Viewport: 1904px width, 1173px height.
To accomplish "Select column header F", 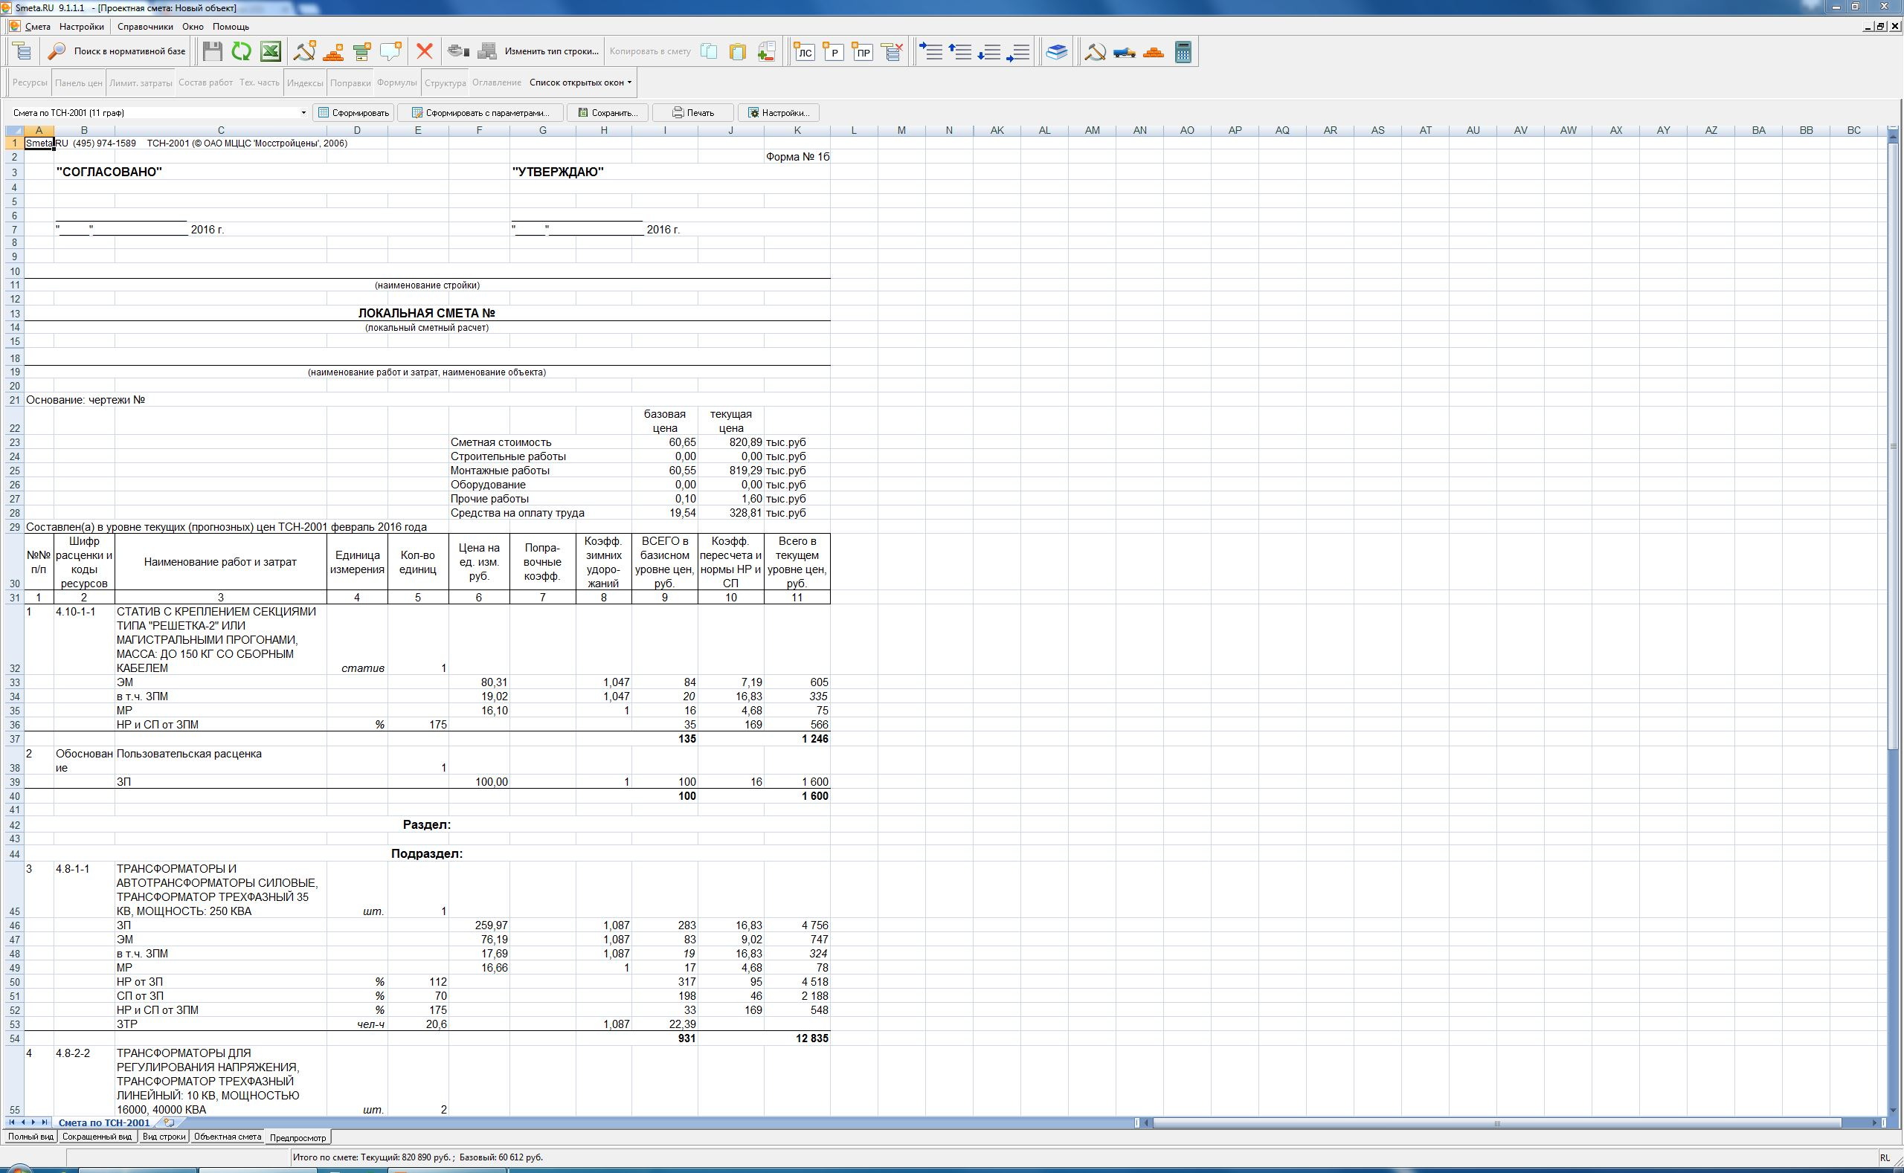I will point(479,130).
